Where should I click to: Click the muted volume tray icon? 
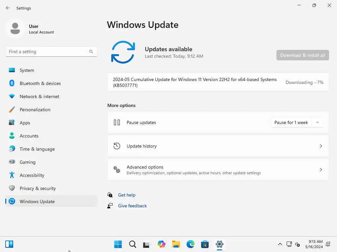298,244
